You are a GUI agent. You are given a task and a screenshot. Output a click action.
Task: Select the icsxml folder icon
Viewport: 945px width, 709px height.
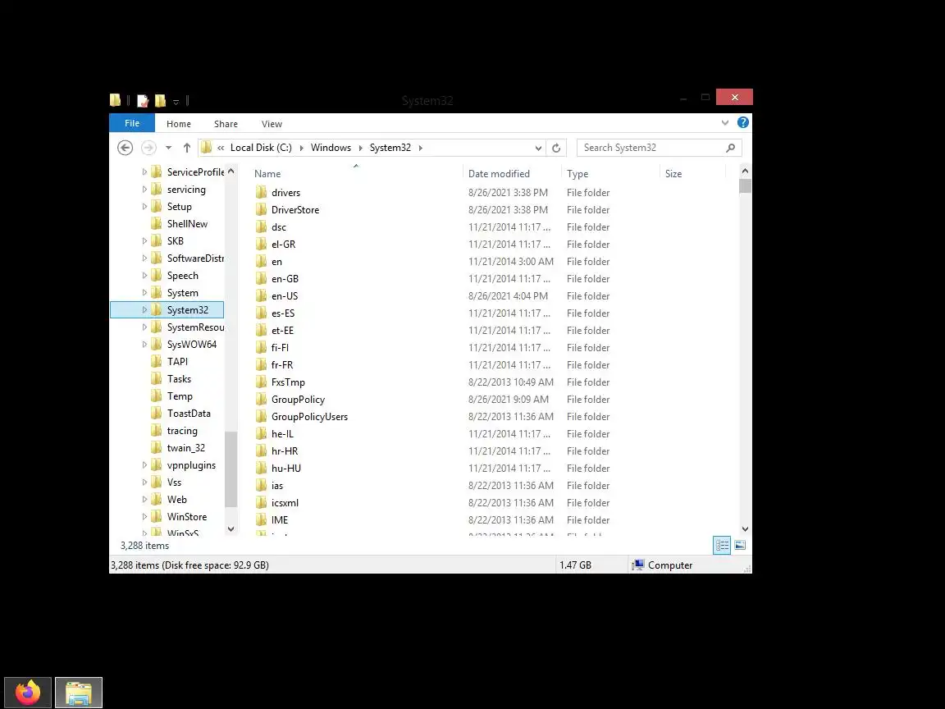[261, 503]
